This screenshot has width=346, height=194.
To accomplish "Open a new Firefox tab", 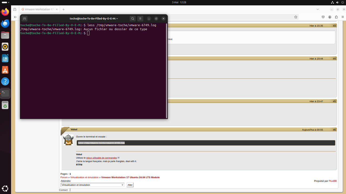I will [64, 9].
